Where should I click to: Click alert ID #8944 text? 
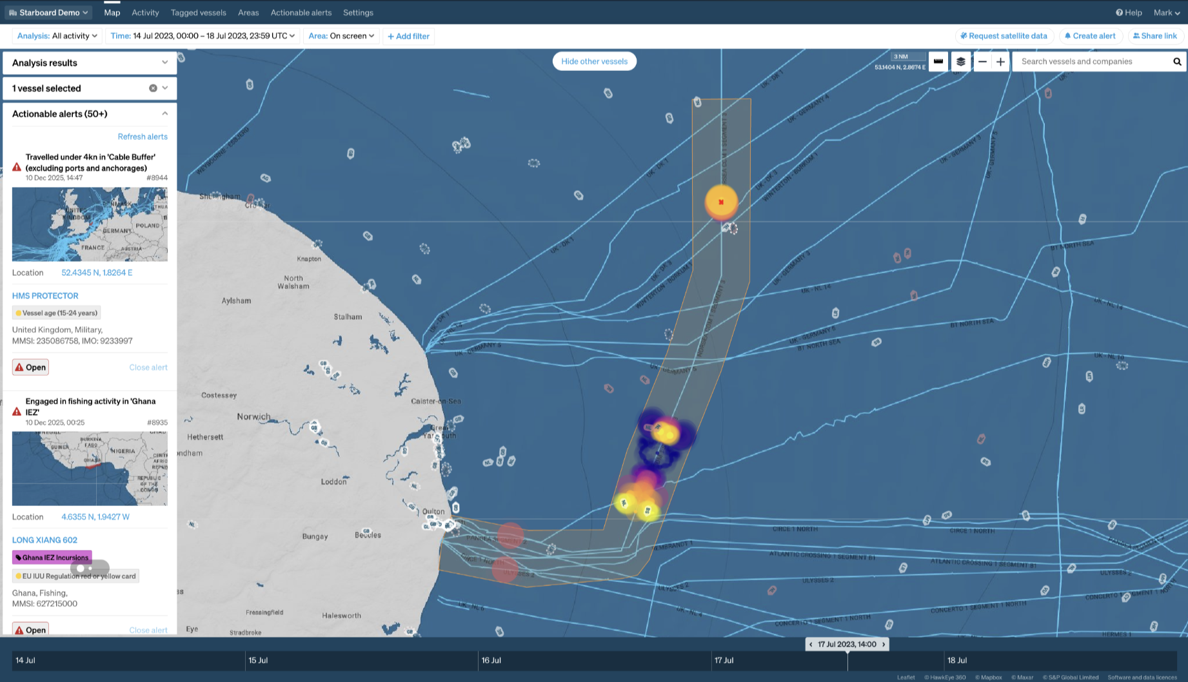(157, 178)
